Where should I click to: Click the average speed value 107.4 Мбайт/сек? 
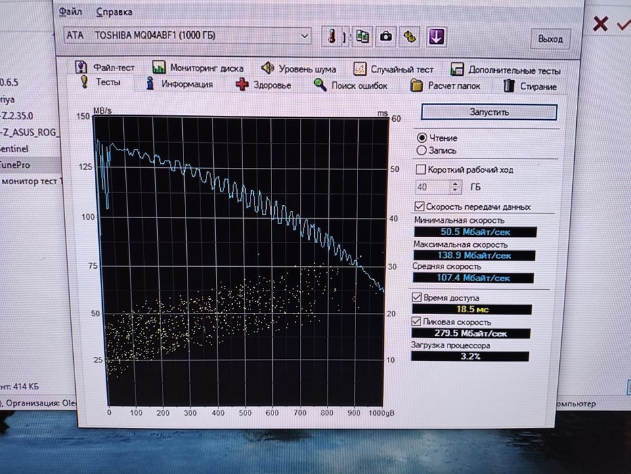473,278
